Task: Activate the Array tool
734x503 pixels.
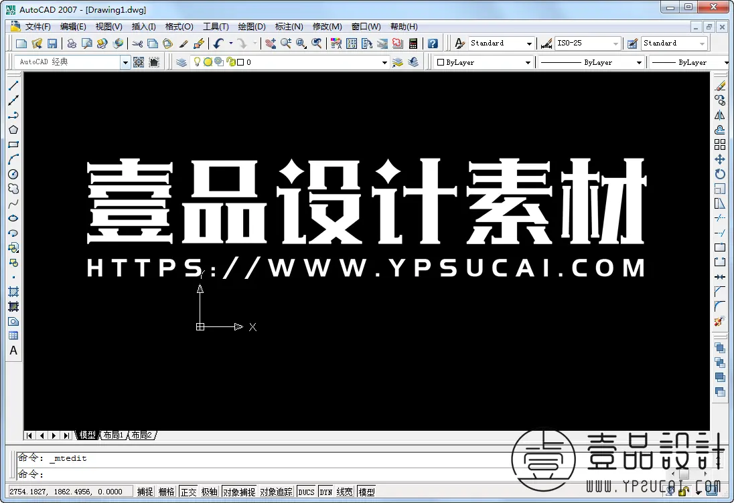Action: coord(720,144)
